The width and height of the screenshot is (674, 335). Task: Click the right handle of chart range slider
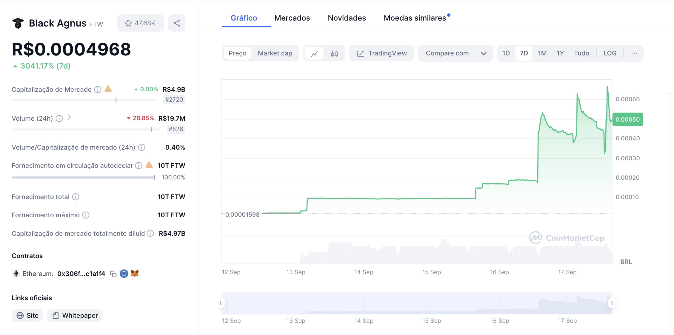tap(612, 303)
